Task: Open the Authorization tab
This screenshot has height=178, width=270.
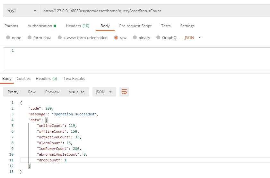Action: point(41,26)
